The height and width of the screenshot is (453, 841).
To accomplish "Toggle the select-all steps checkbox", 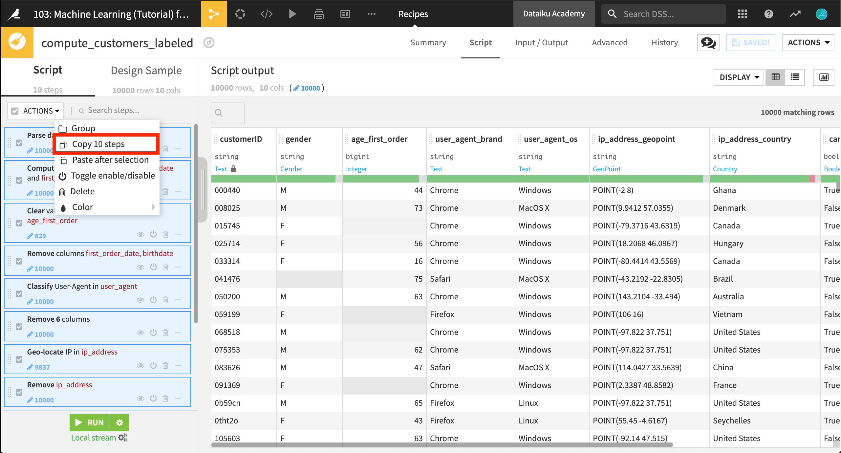I will click(15, 111).
